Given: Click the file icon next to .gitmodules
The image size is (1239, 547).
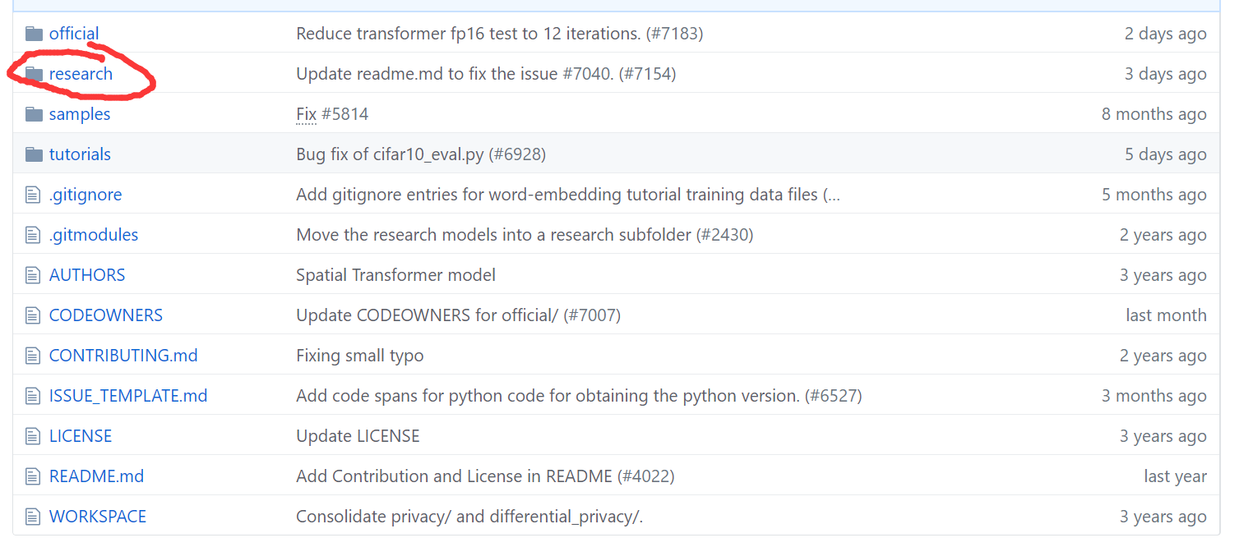Looking at the screenshot, I should point(33,234).
